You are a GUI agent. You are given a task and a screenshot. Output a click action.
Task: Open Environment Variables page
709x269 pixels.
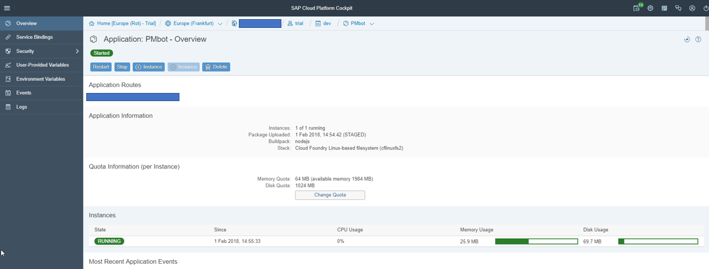(x=41, y=79)
